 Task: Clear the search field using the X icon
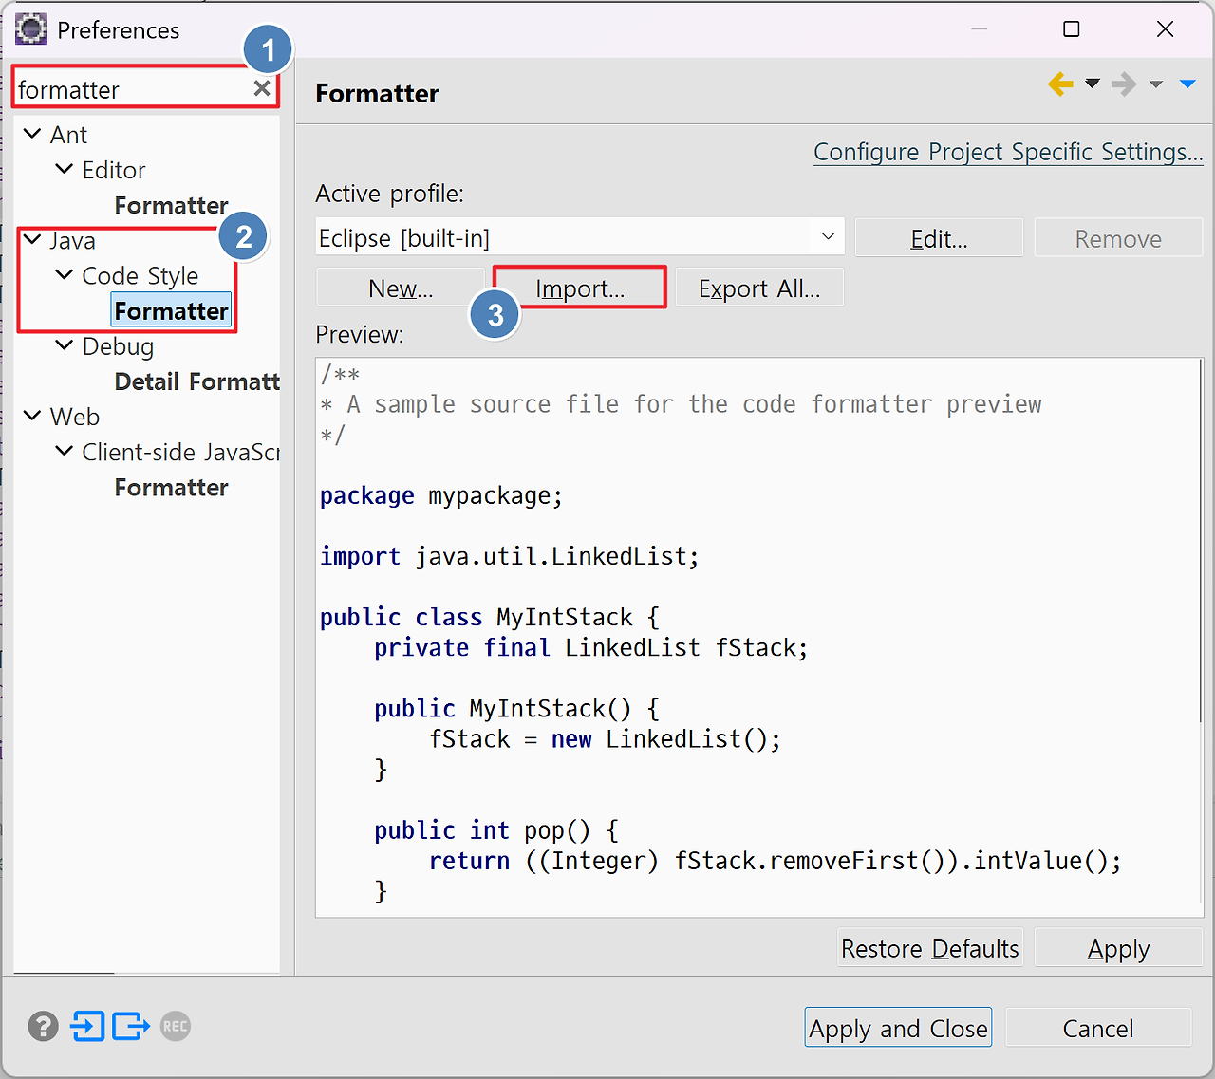pyautogui.click(x=261, y=88)
